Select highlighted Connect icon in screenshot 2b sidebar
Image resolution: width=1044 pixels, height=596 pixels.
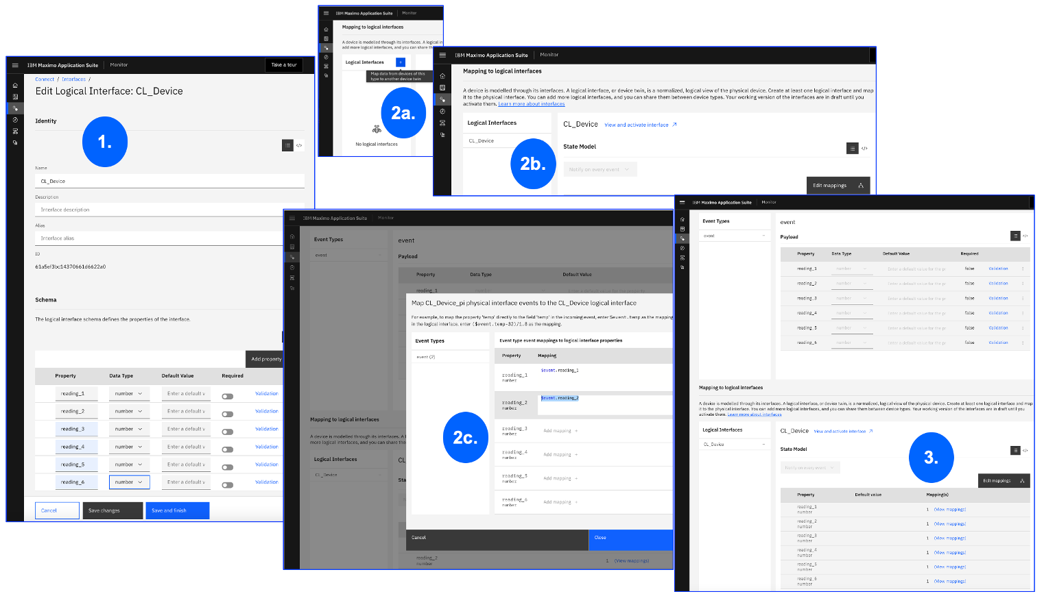[x=442, y=99]
